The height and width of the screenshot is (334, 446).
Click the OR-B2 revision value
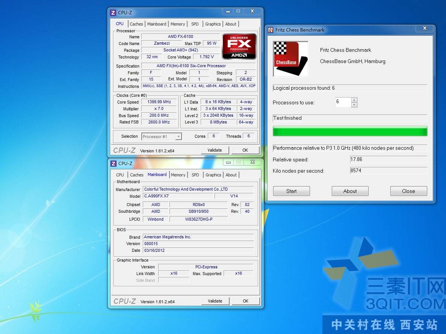coord(245,80)
